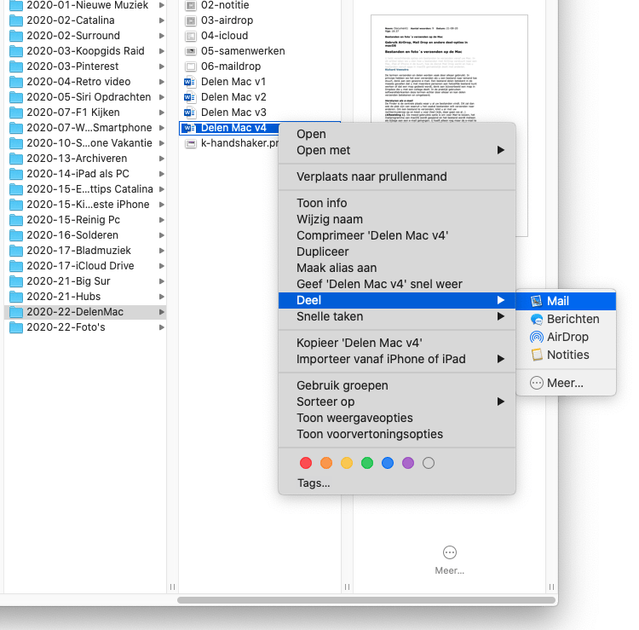Click the Word icon of Delen Mac v1
The image size is (639, 630).
[x=189, y=82]
